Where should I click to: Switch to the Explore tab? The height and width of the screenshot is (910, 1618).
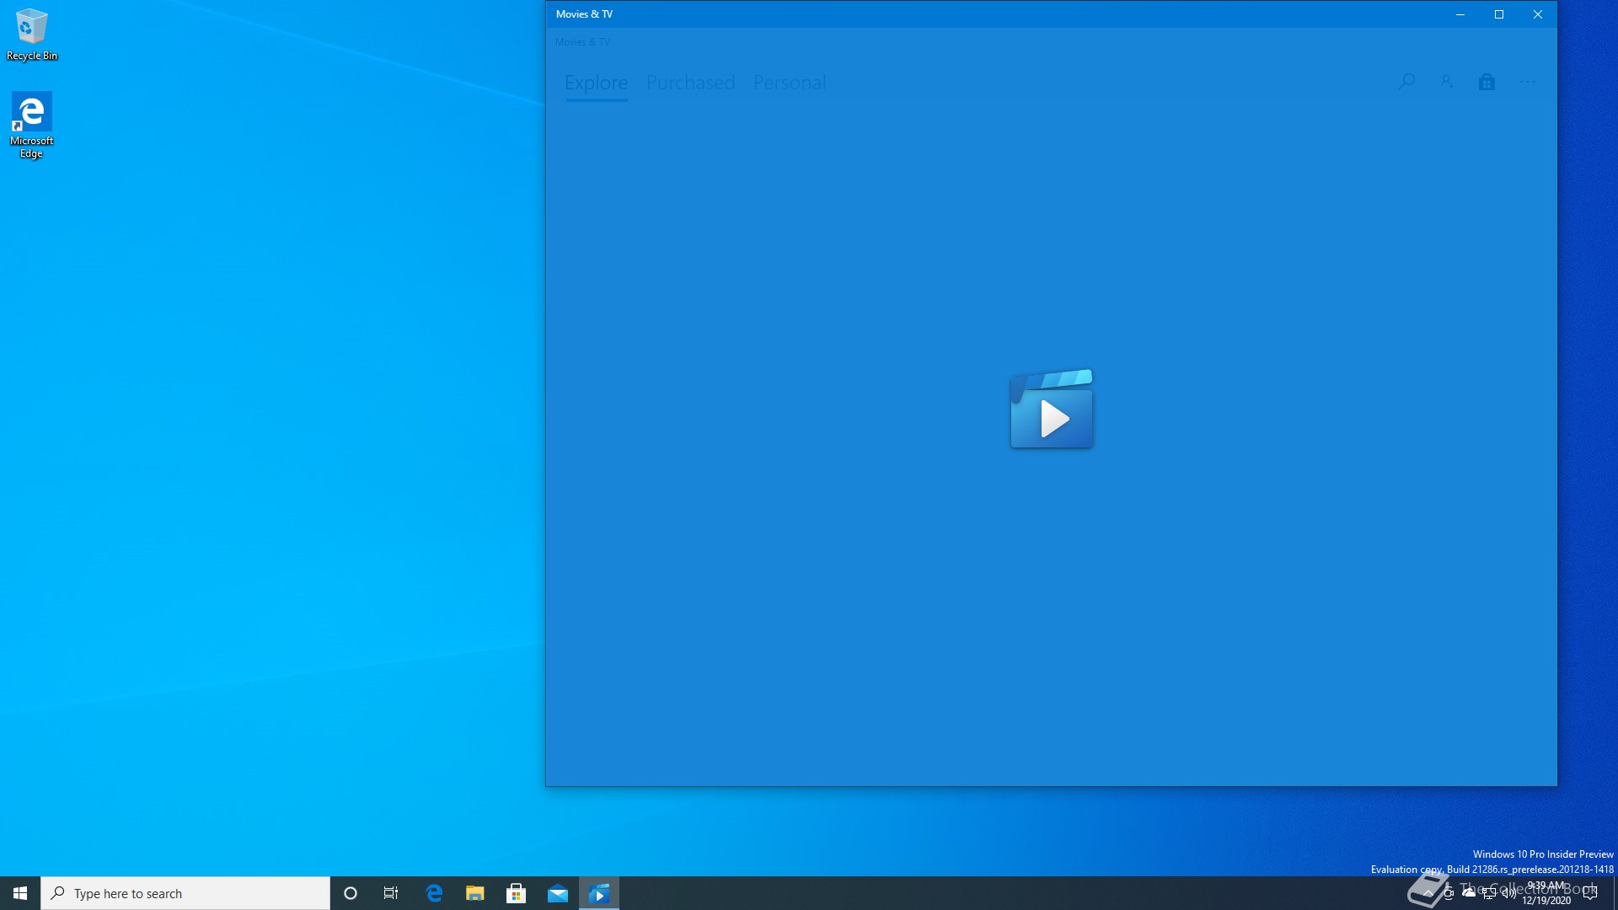coord(596,83)
